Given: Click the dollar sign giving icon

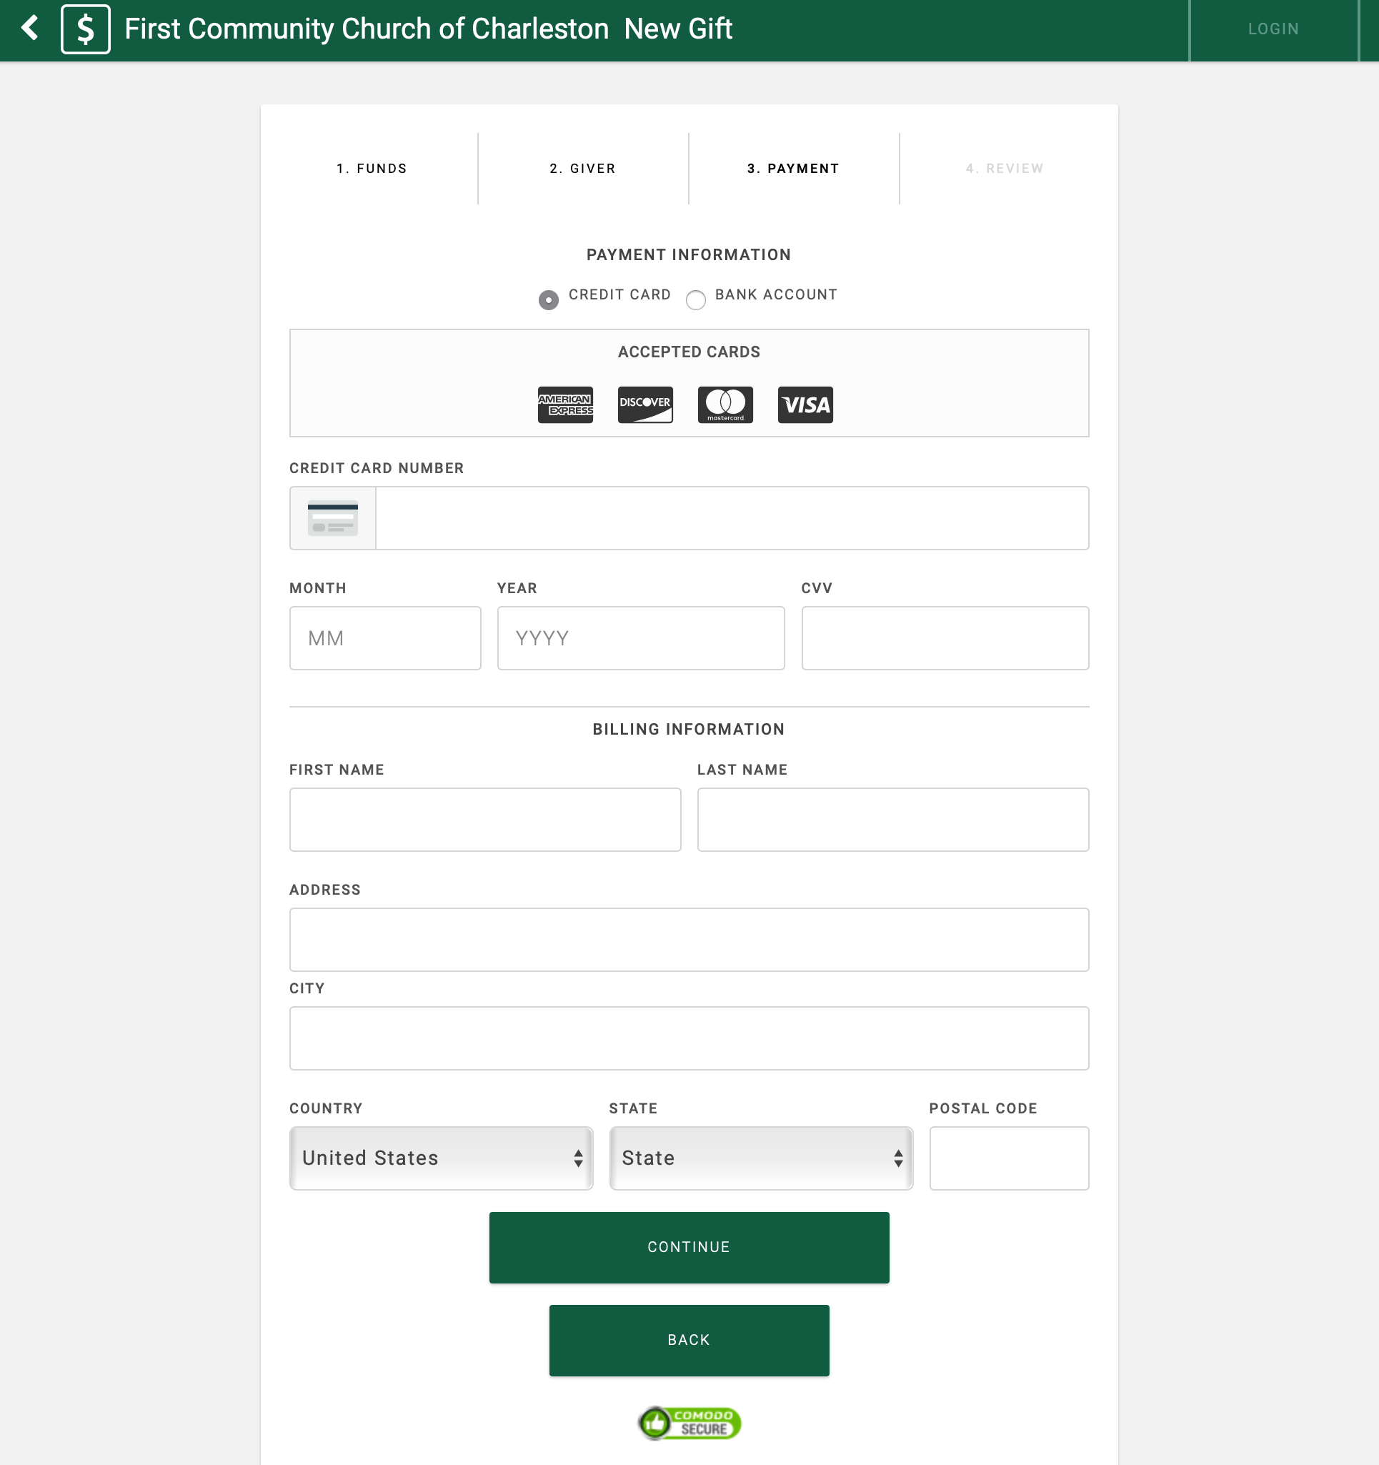Looking at the screenshot, I should click(86, 29).
